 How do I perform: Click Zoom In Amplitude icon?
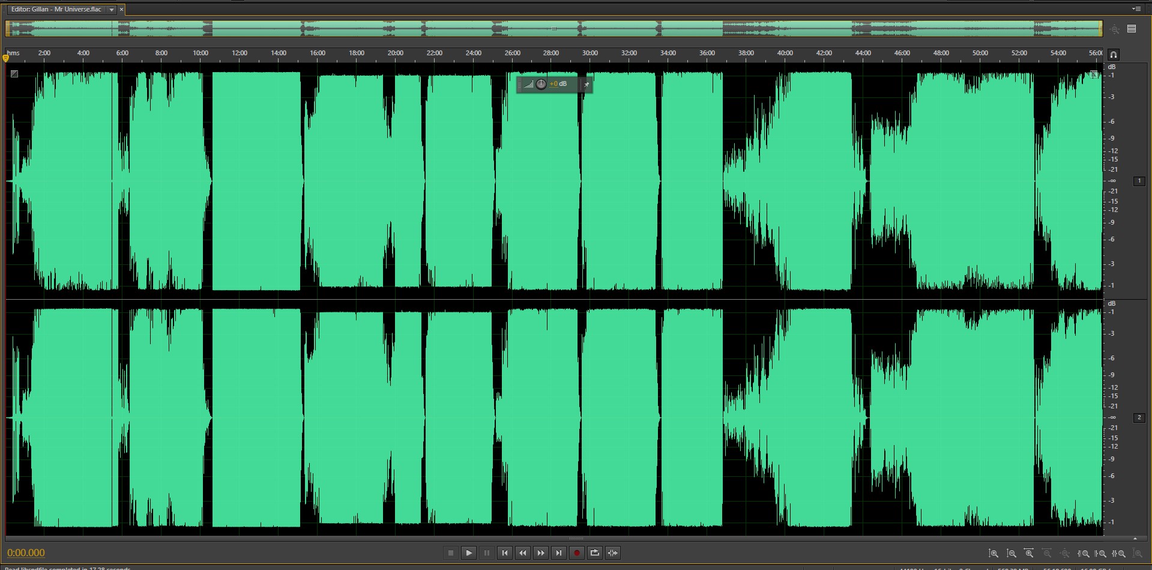click(x=994, y=554)
